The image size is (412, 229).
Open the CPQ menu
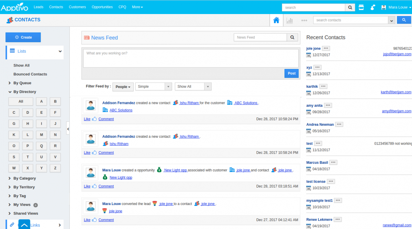click(122, 7)
